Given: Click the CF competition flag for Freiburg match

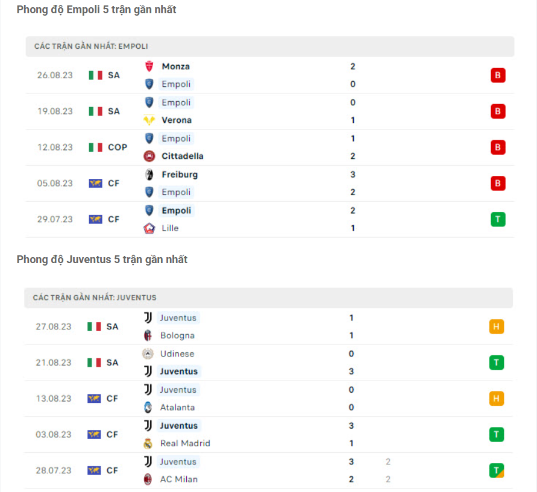Looking at the screenshot, I should (x=95, y=183).
